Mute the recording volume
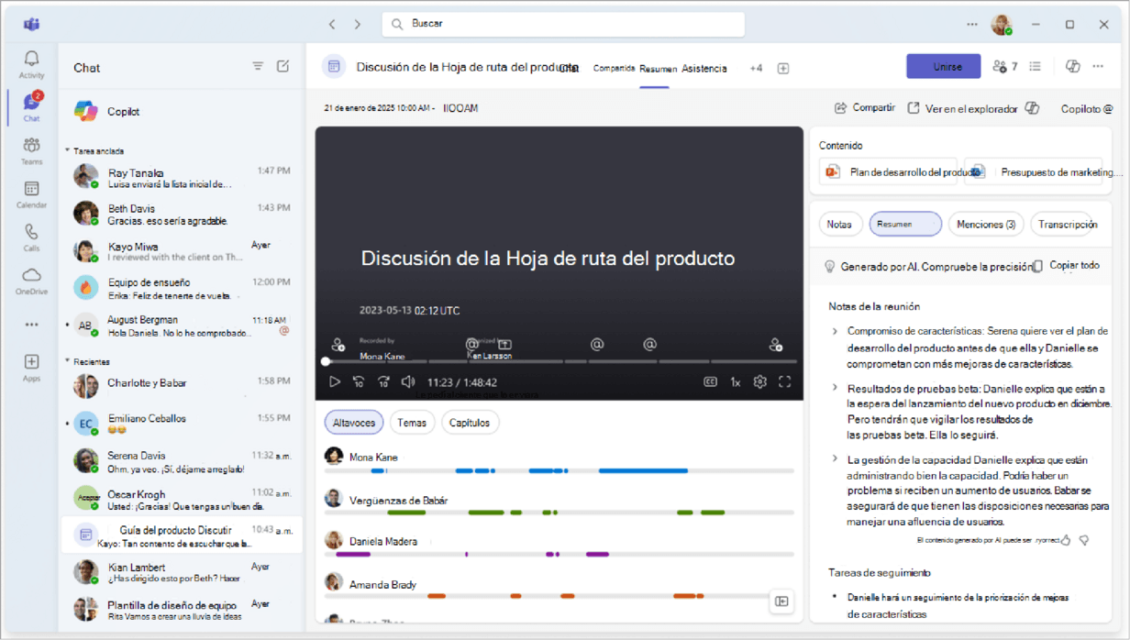 408,382
